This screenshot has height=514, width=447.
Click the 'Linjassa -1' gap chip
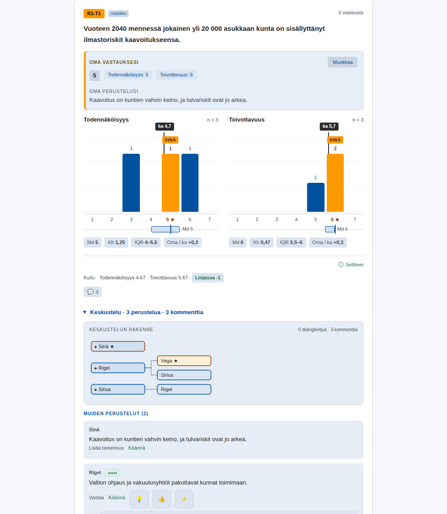pyautogui.click(x=208, y=278)
